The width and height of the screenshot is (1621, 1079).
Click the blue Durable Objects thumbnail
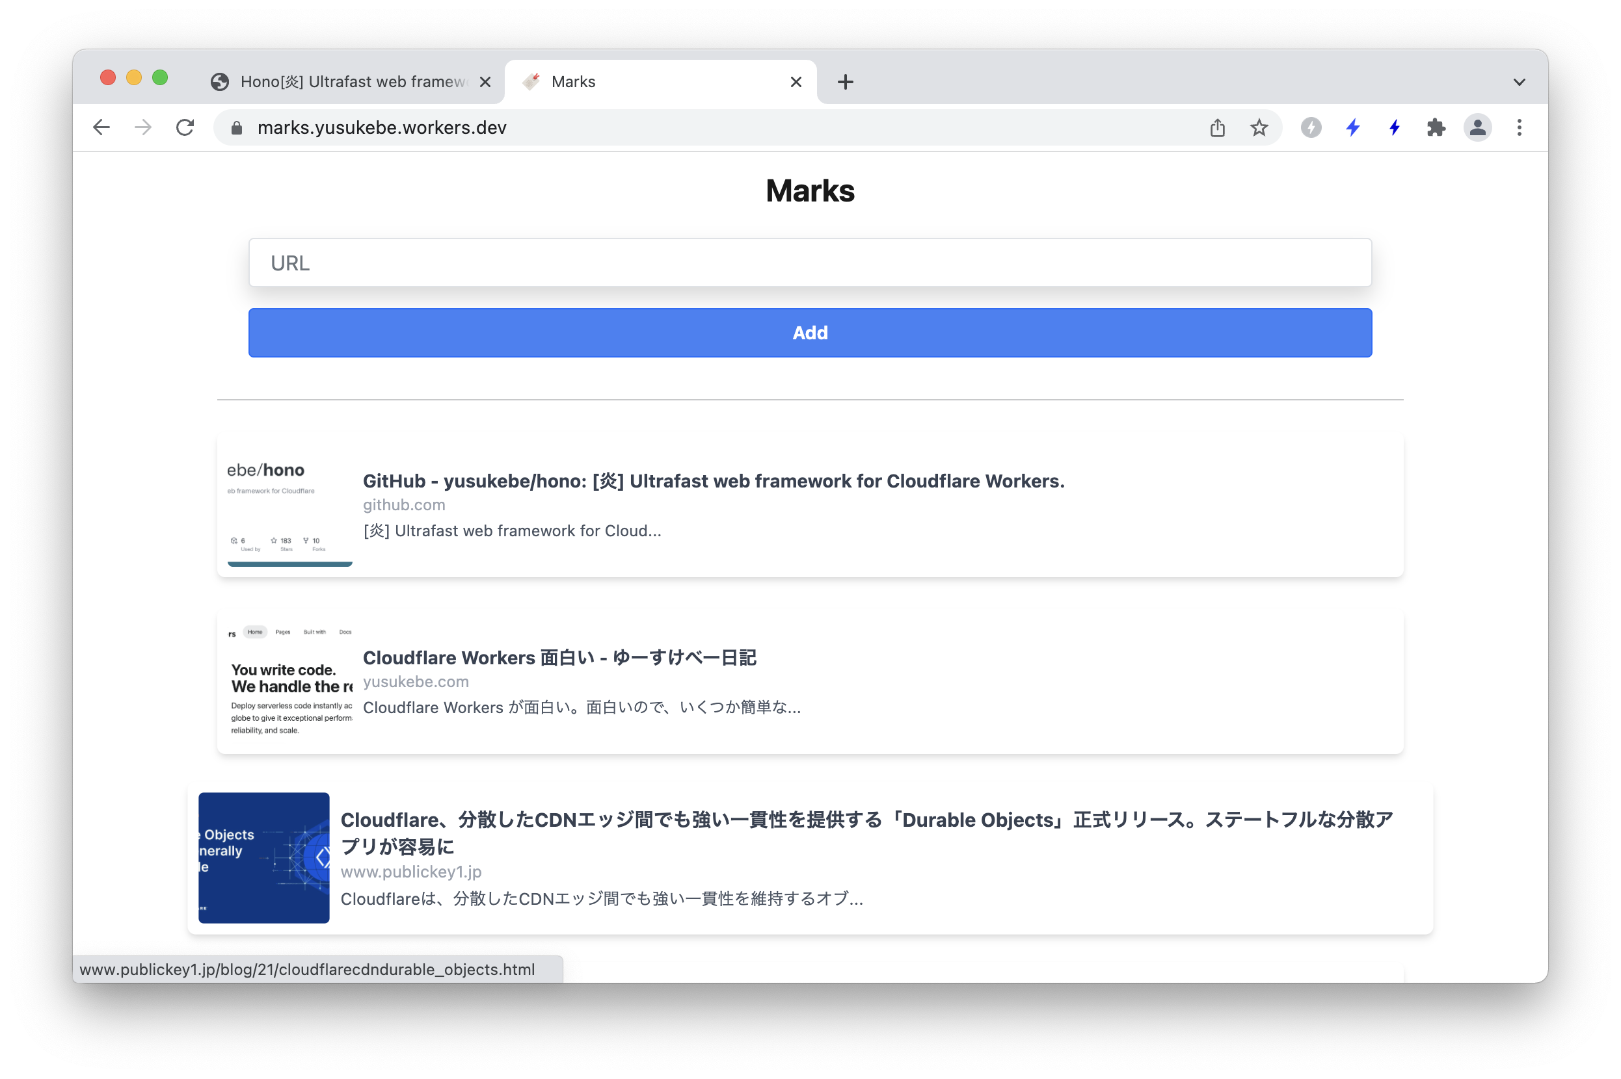click(263, 857)
